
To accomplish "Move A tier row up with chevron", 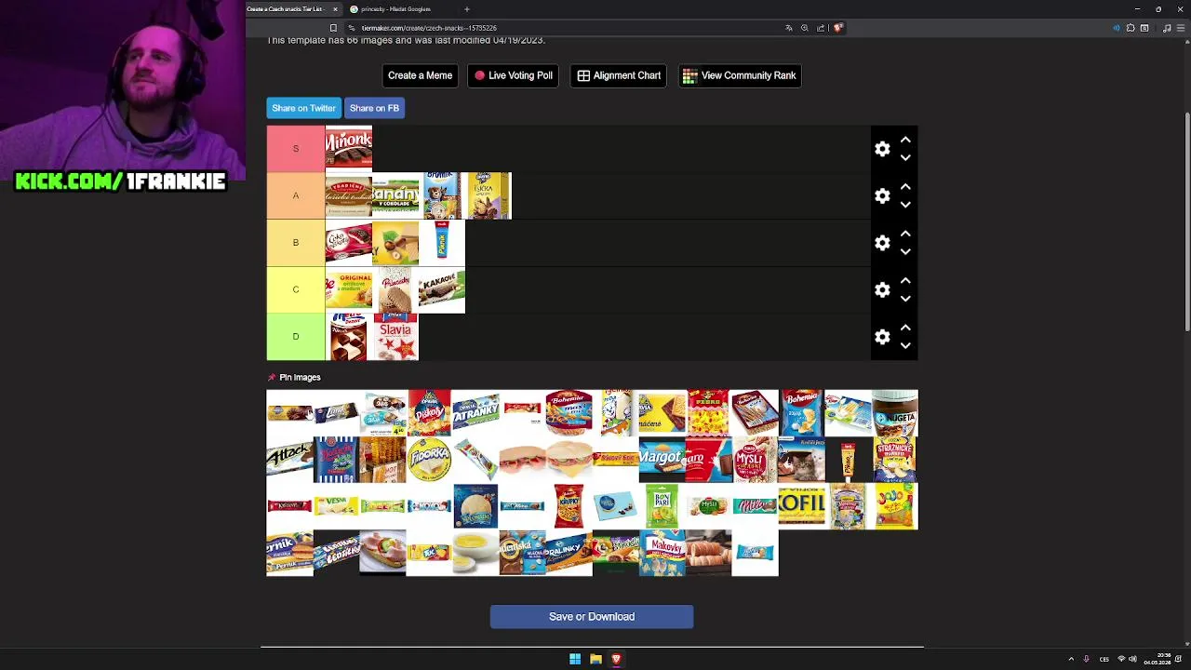I will [x=905, y=187].
